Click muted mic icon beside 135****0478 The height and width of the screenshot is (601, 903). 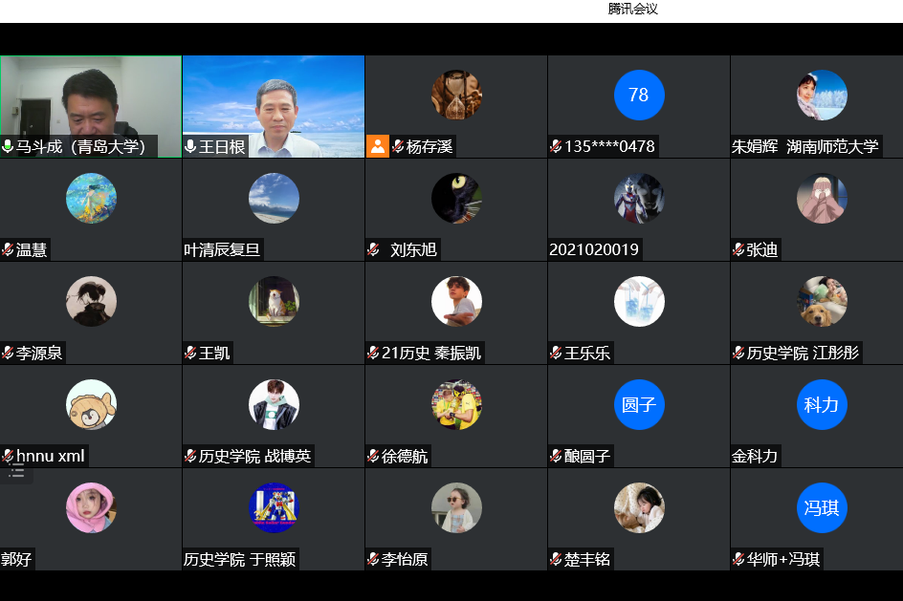point(556,146)
